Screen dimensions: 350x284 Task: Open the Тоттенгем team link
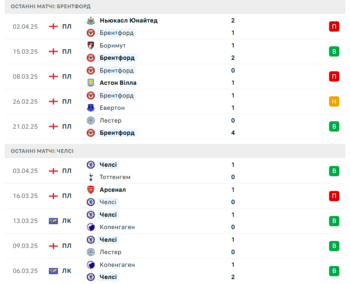(115, 177)
